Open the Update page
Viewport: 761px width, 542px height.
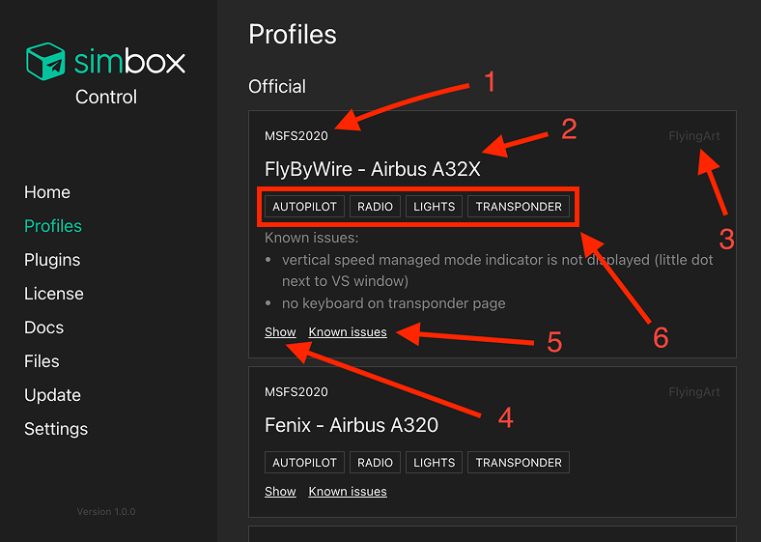click(52, 395)
